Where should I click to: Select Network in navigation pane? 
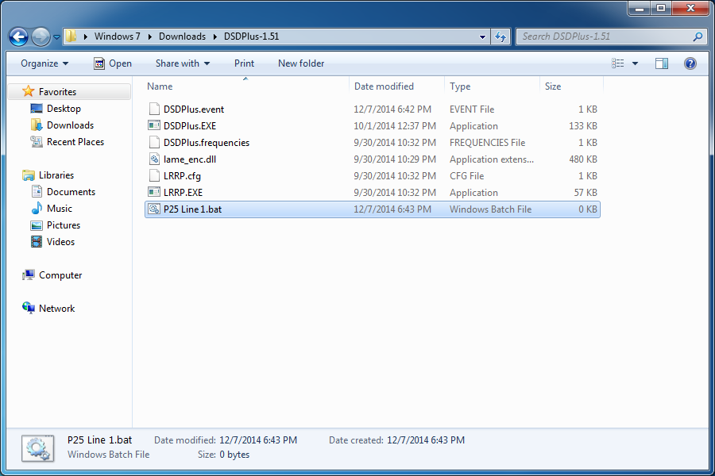coord(56,309)
